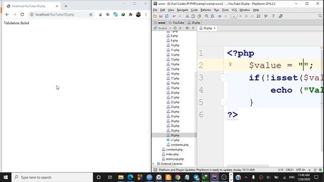Screen dimensions: 324x182
Task: Open the Edit menu in PhpStorm
Action: [163, 10]
